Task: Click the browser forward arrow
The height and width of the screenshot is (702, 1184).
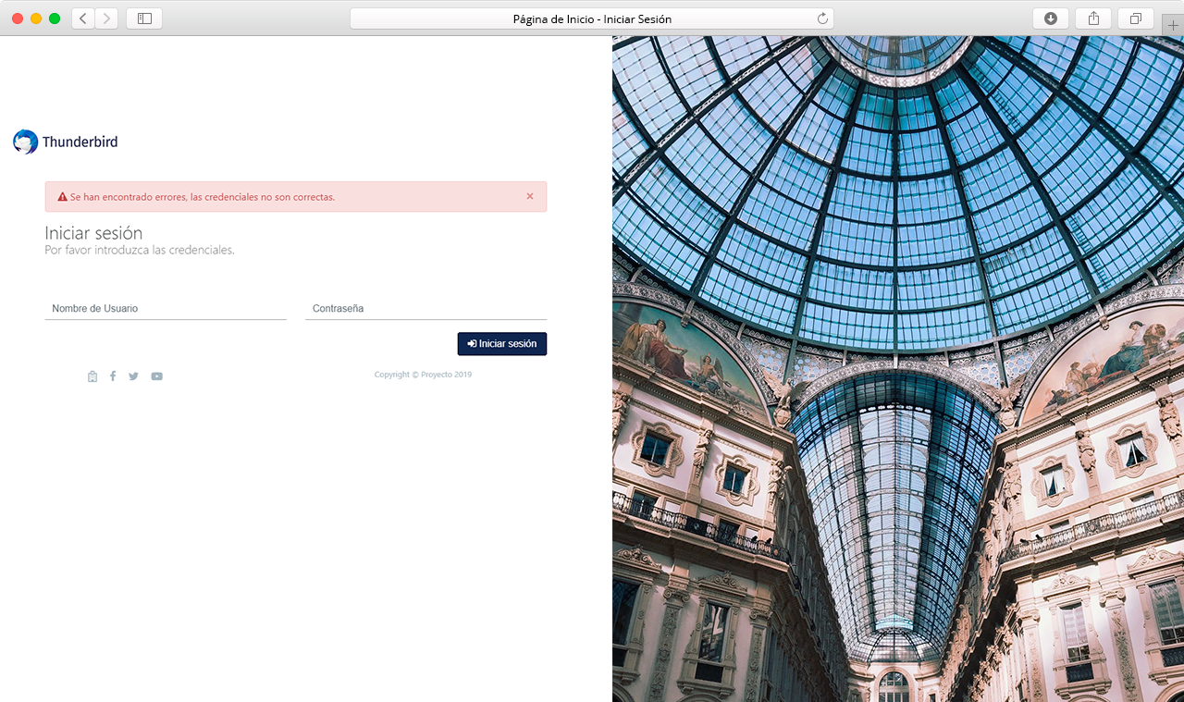Action: point(105,18)
